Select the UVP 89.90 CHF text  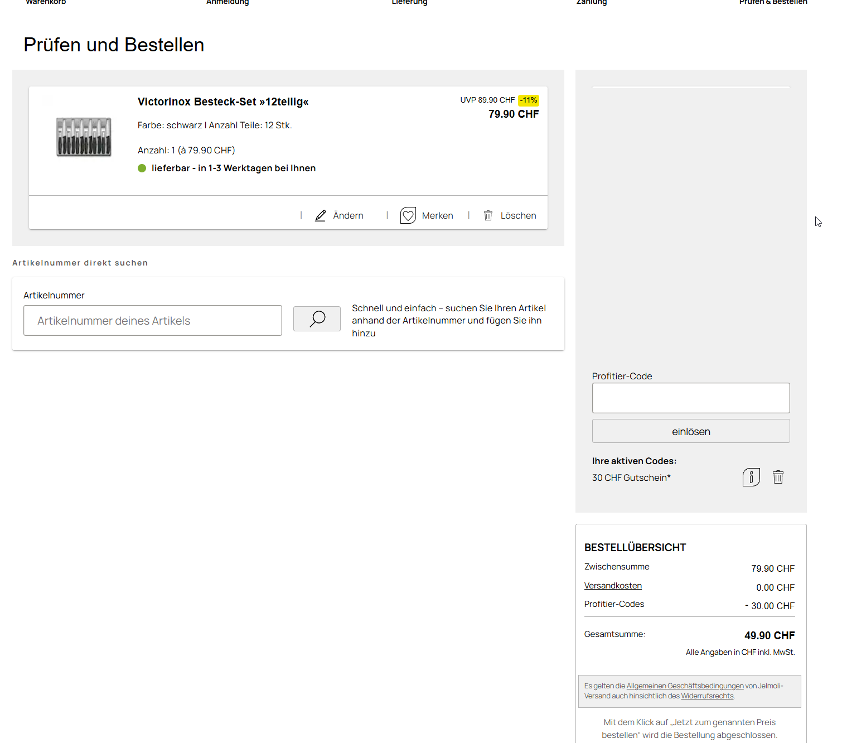[487, 100]
